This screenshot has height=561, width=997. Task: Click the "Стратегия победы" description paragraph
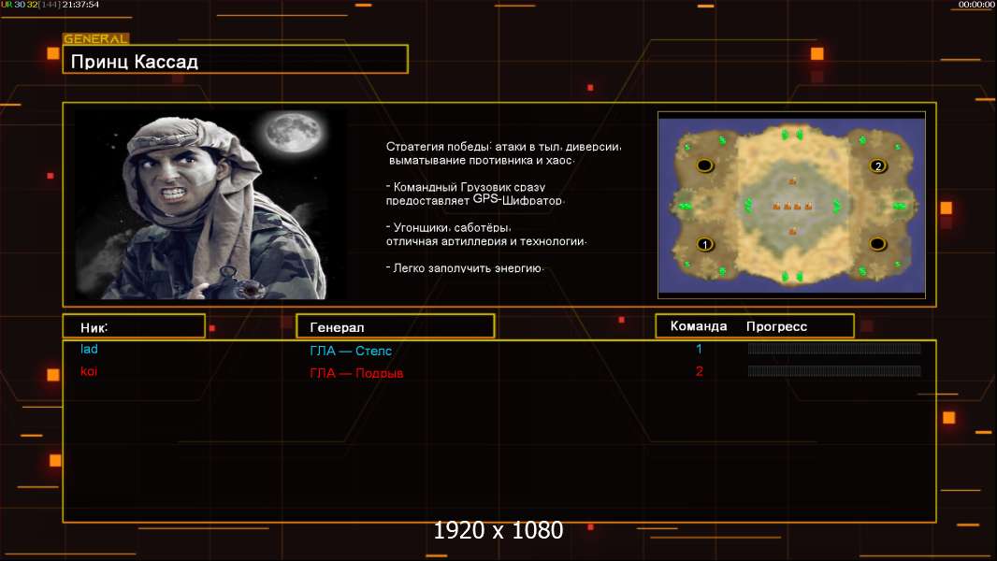tap(503, 153)
